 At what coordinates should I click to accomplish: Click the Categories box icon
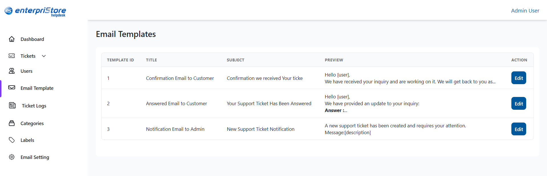pos(12,123)
